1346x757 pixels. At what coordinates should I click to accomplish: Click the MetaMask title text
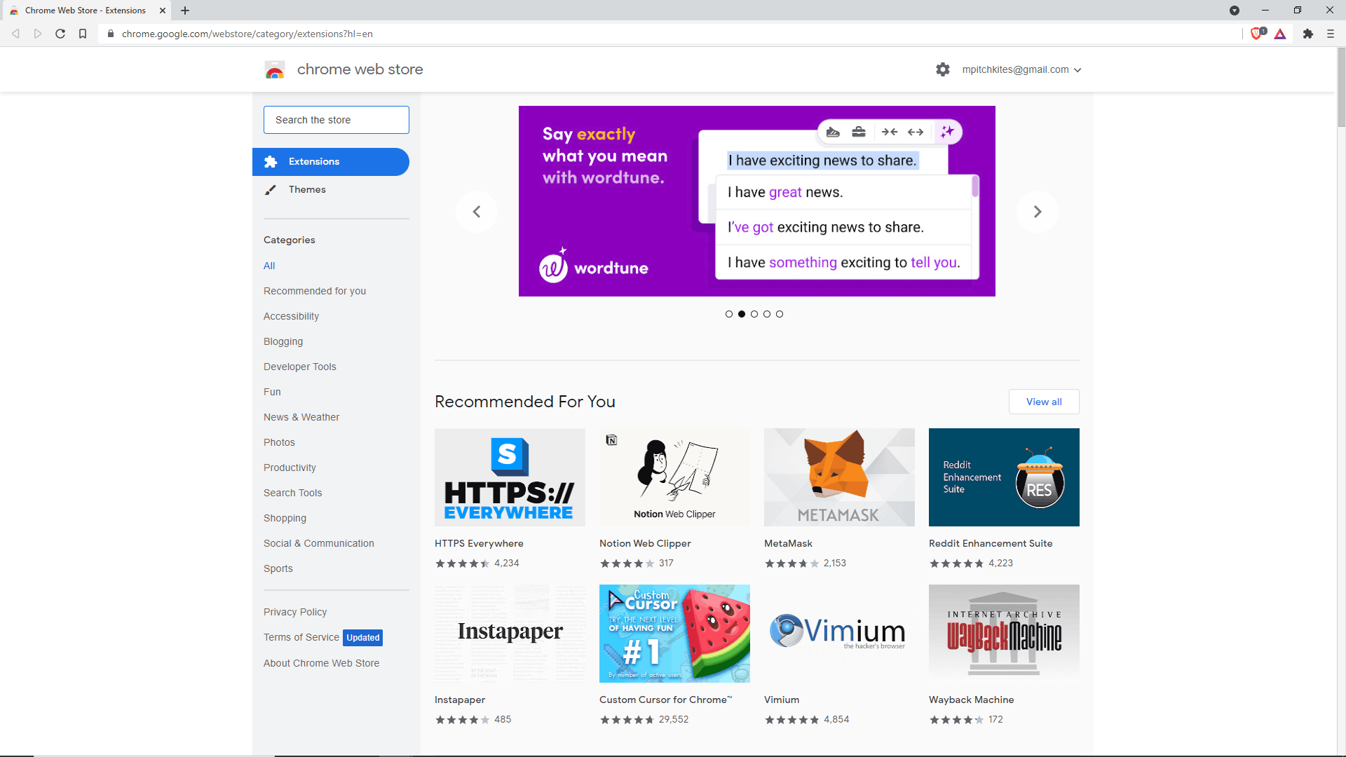(788, 543)
